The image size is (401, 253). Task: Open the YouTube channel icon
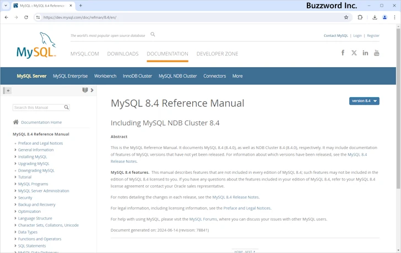point(377,53)
